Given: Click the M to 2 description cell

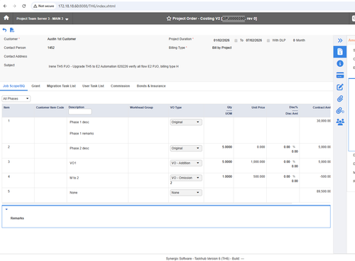Looking at the screenshot, I should pyautogui.click(x=74, y=178).
